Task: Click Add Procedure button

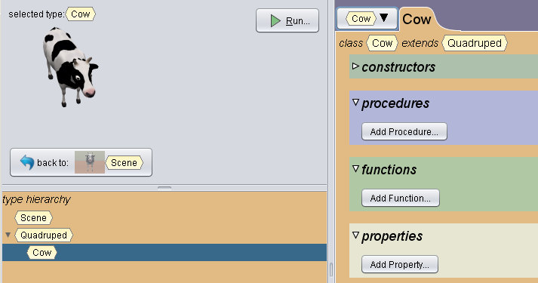Action: pyautogui.click(x=404, y=131)
